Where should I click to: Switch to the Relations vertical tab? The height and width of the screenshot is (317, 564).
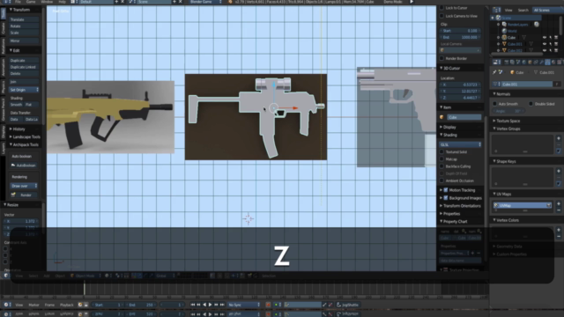point(4,46)
